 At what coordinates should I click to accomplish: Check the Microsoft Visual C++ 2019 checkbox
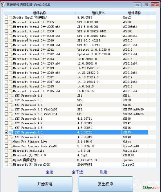pos(6,68)
